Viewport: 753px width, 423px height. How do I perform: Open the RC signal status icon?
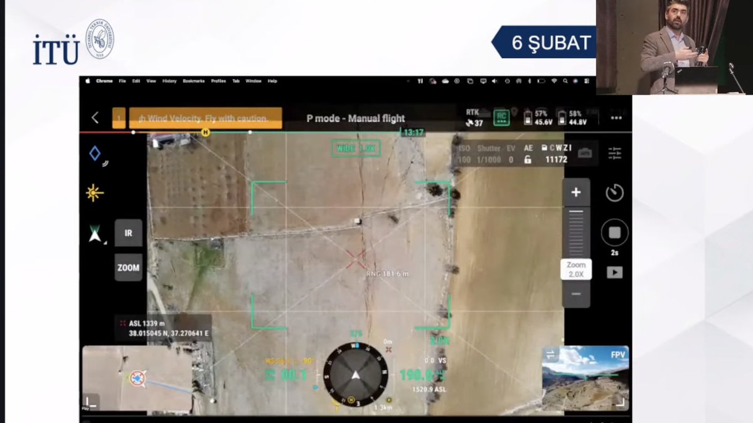pos(501,117)
